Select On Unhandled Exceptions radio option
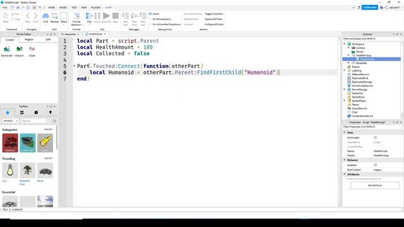This screenshot has height=227, width=404. [x=150, y=24]
